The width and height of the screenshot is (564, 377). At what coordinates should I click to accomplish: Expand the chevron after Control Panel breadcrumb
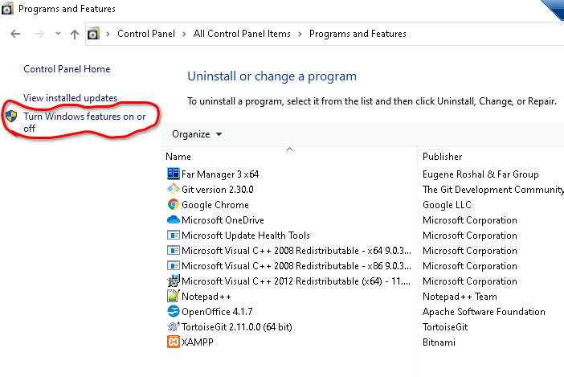[184, 35]
